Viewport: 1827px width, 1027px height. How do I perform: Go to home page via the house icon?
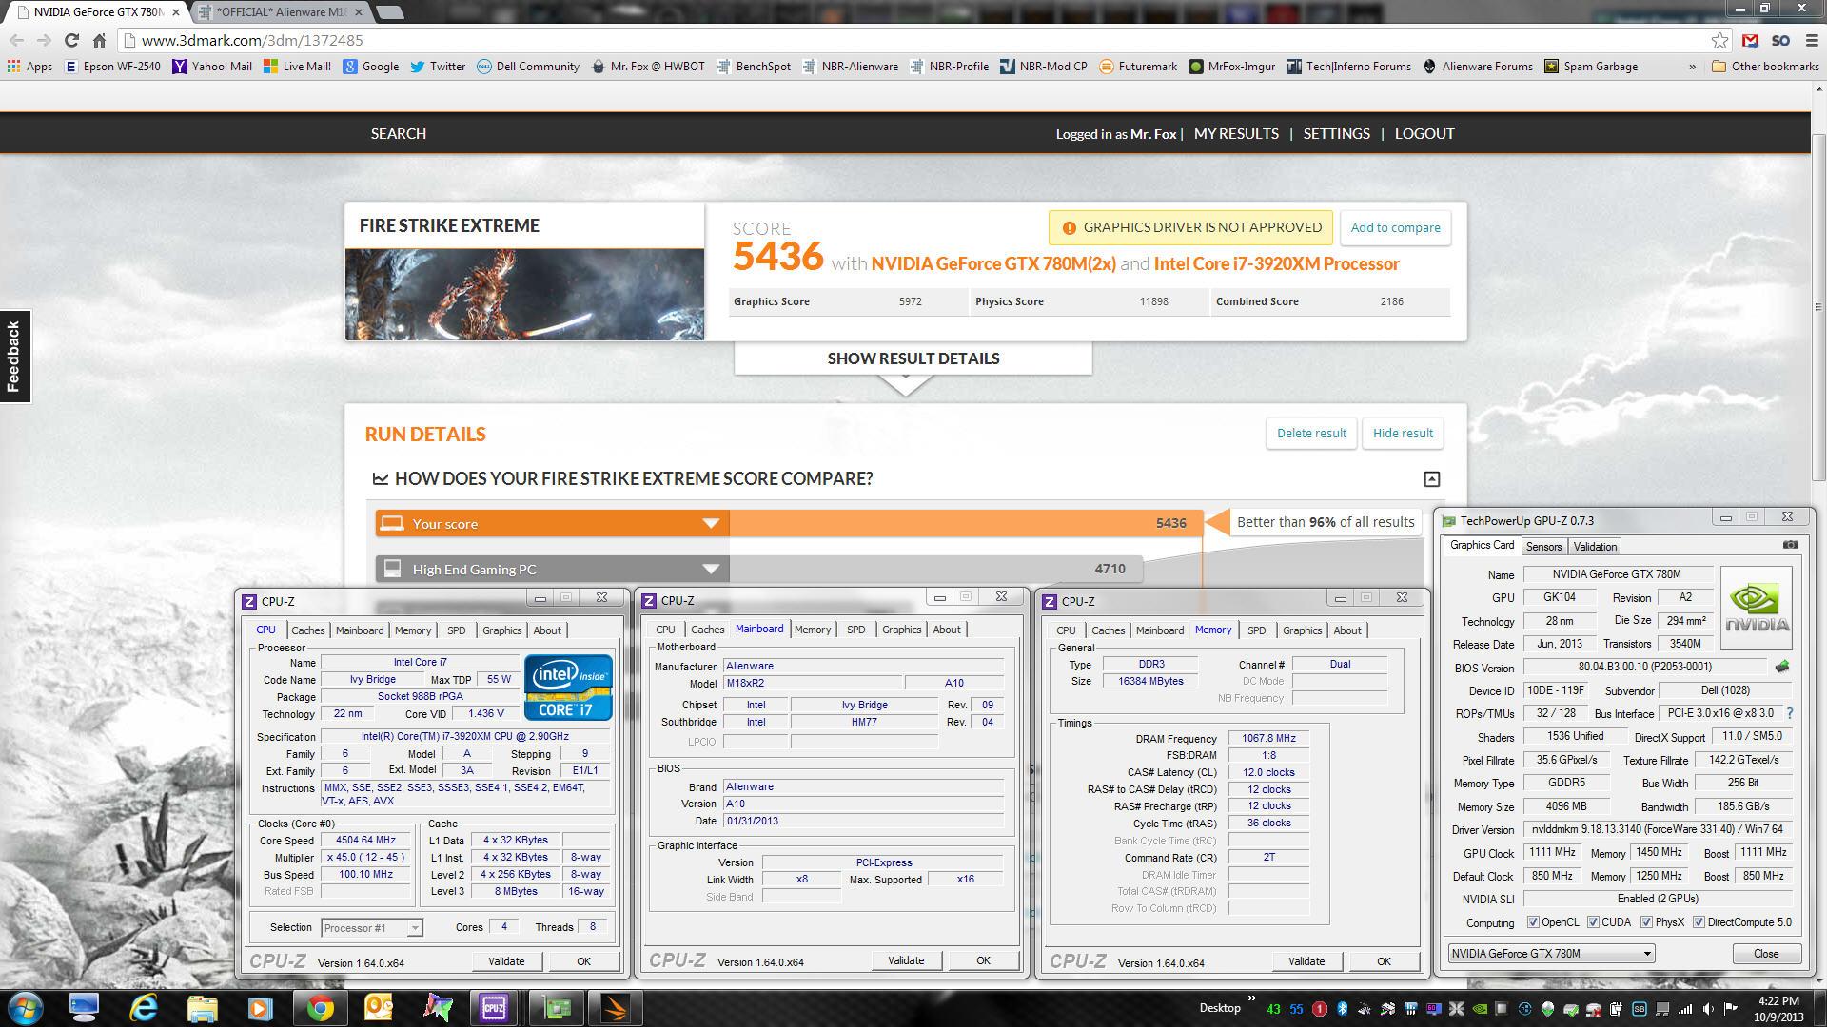[99, 40]
